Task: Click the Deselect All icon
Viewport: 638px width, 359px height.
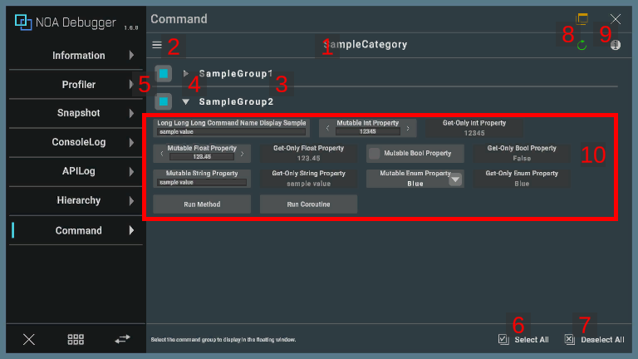Action: (570, 339)
